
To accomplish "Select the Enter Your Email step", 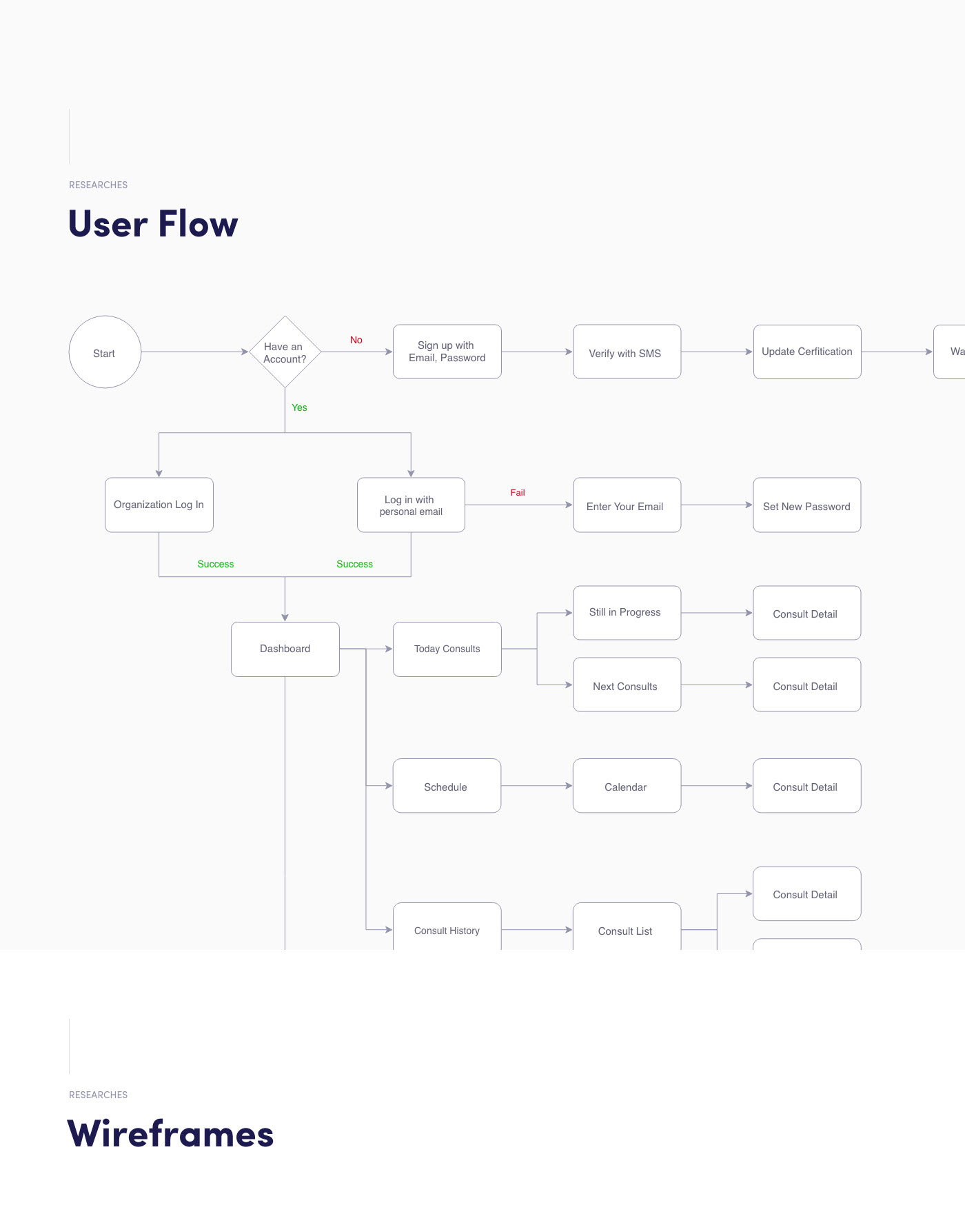I will [x=627, y=505].
